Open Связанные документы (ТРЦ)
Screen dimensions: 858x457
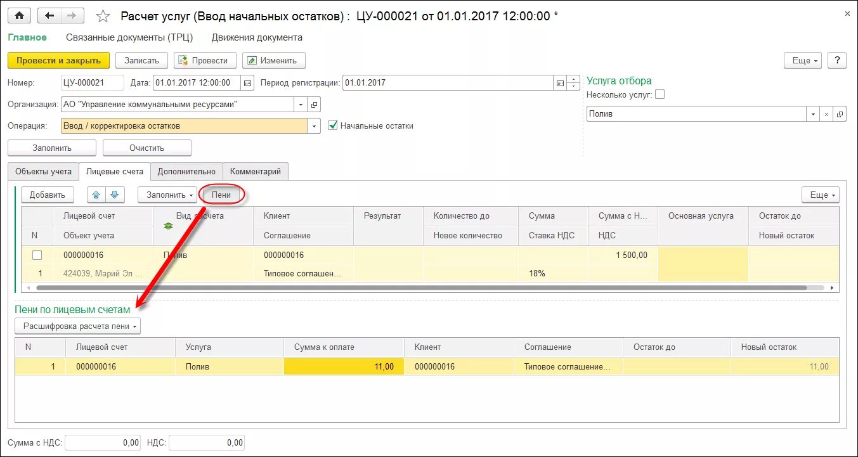coord(129,37)
